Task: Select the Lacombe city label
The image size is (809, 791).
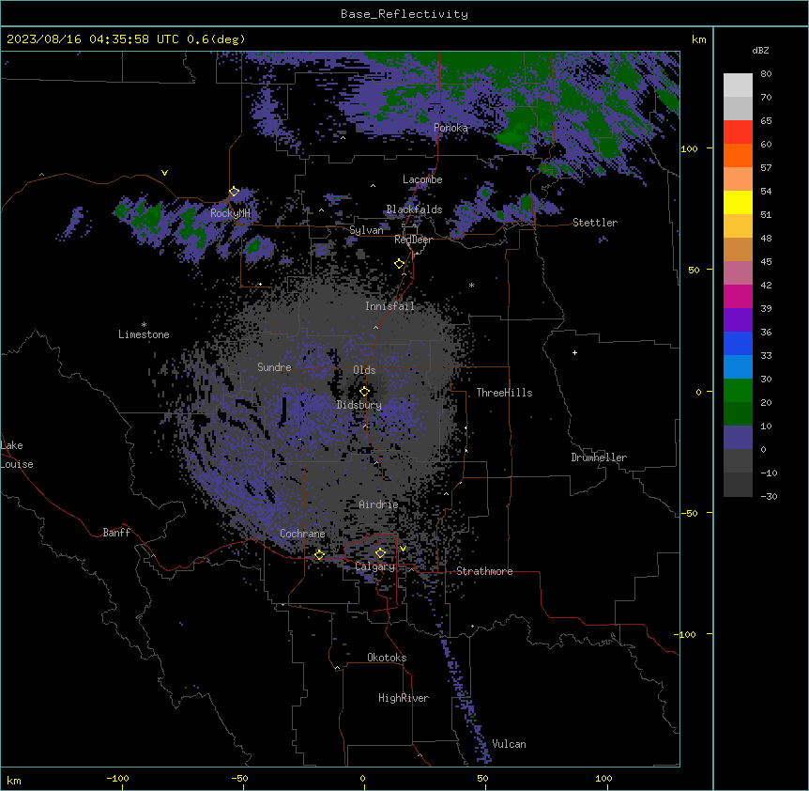Action: pos(422,179)
